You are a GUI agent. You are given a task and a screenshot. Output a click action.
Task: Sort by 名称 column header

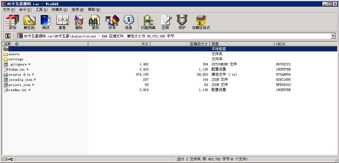coord(45,44)
